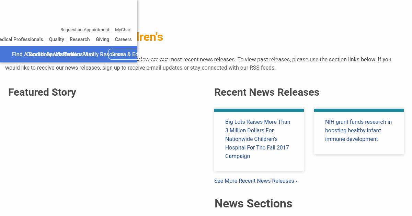Click See More Recent News Releases link
Viewport: 412px width, 216px height.
(x=256, y=181)
